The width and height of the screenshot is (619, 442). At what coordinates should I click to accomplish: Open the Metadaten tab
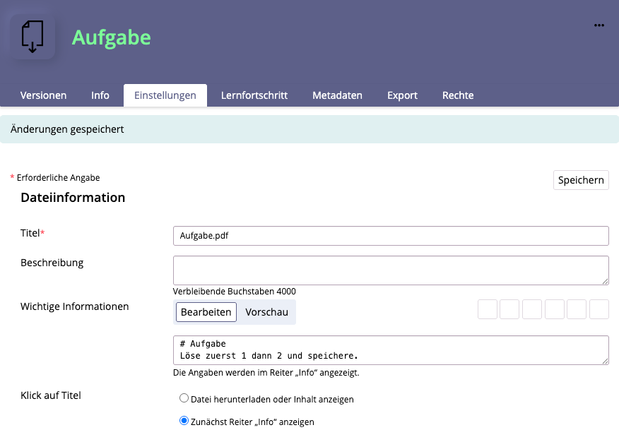(337, 95)
